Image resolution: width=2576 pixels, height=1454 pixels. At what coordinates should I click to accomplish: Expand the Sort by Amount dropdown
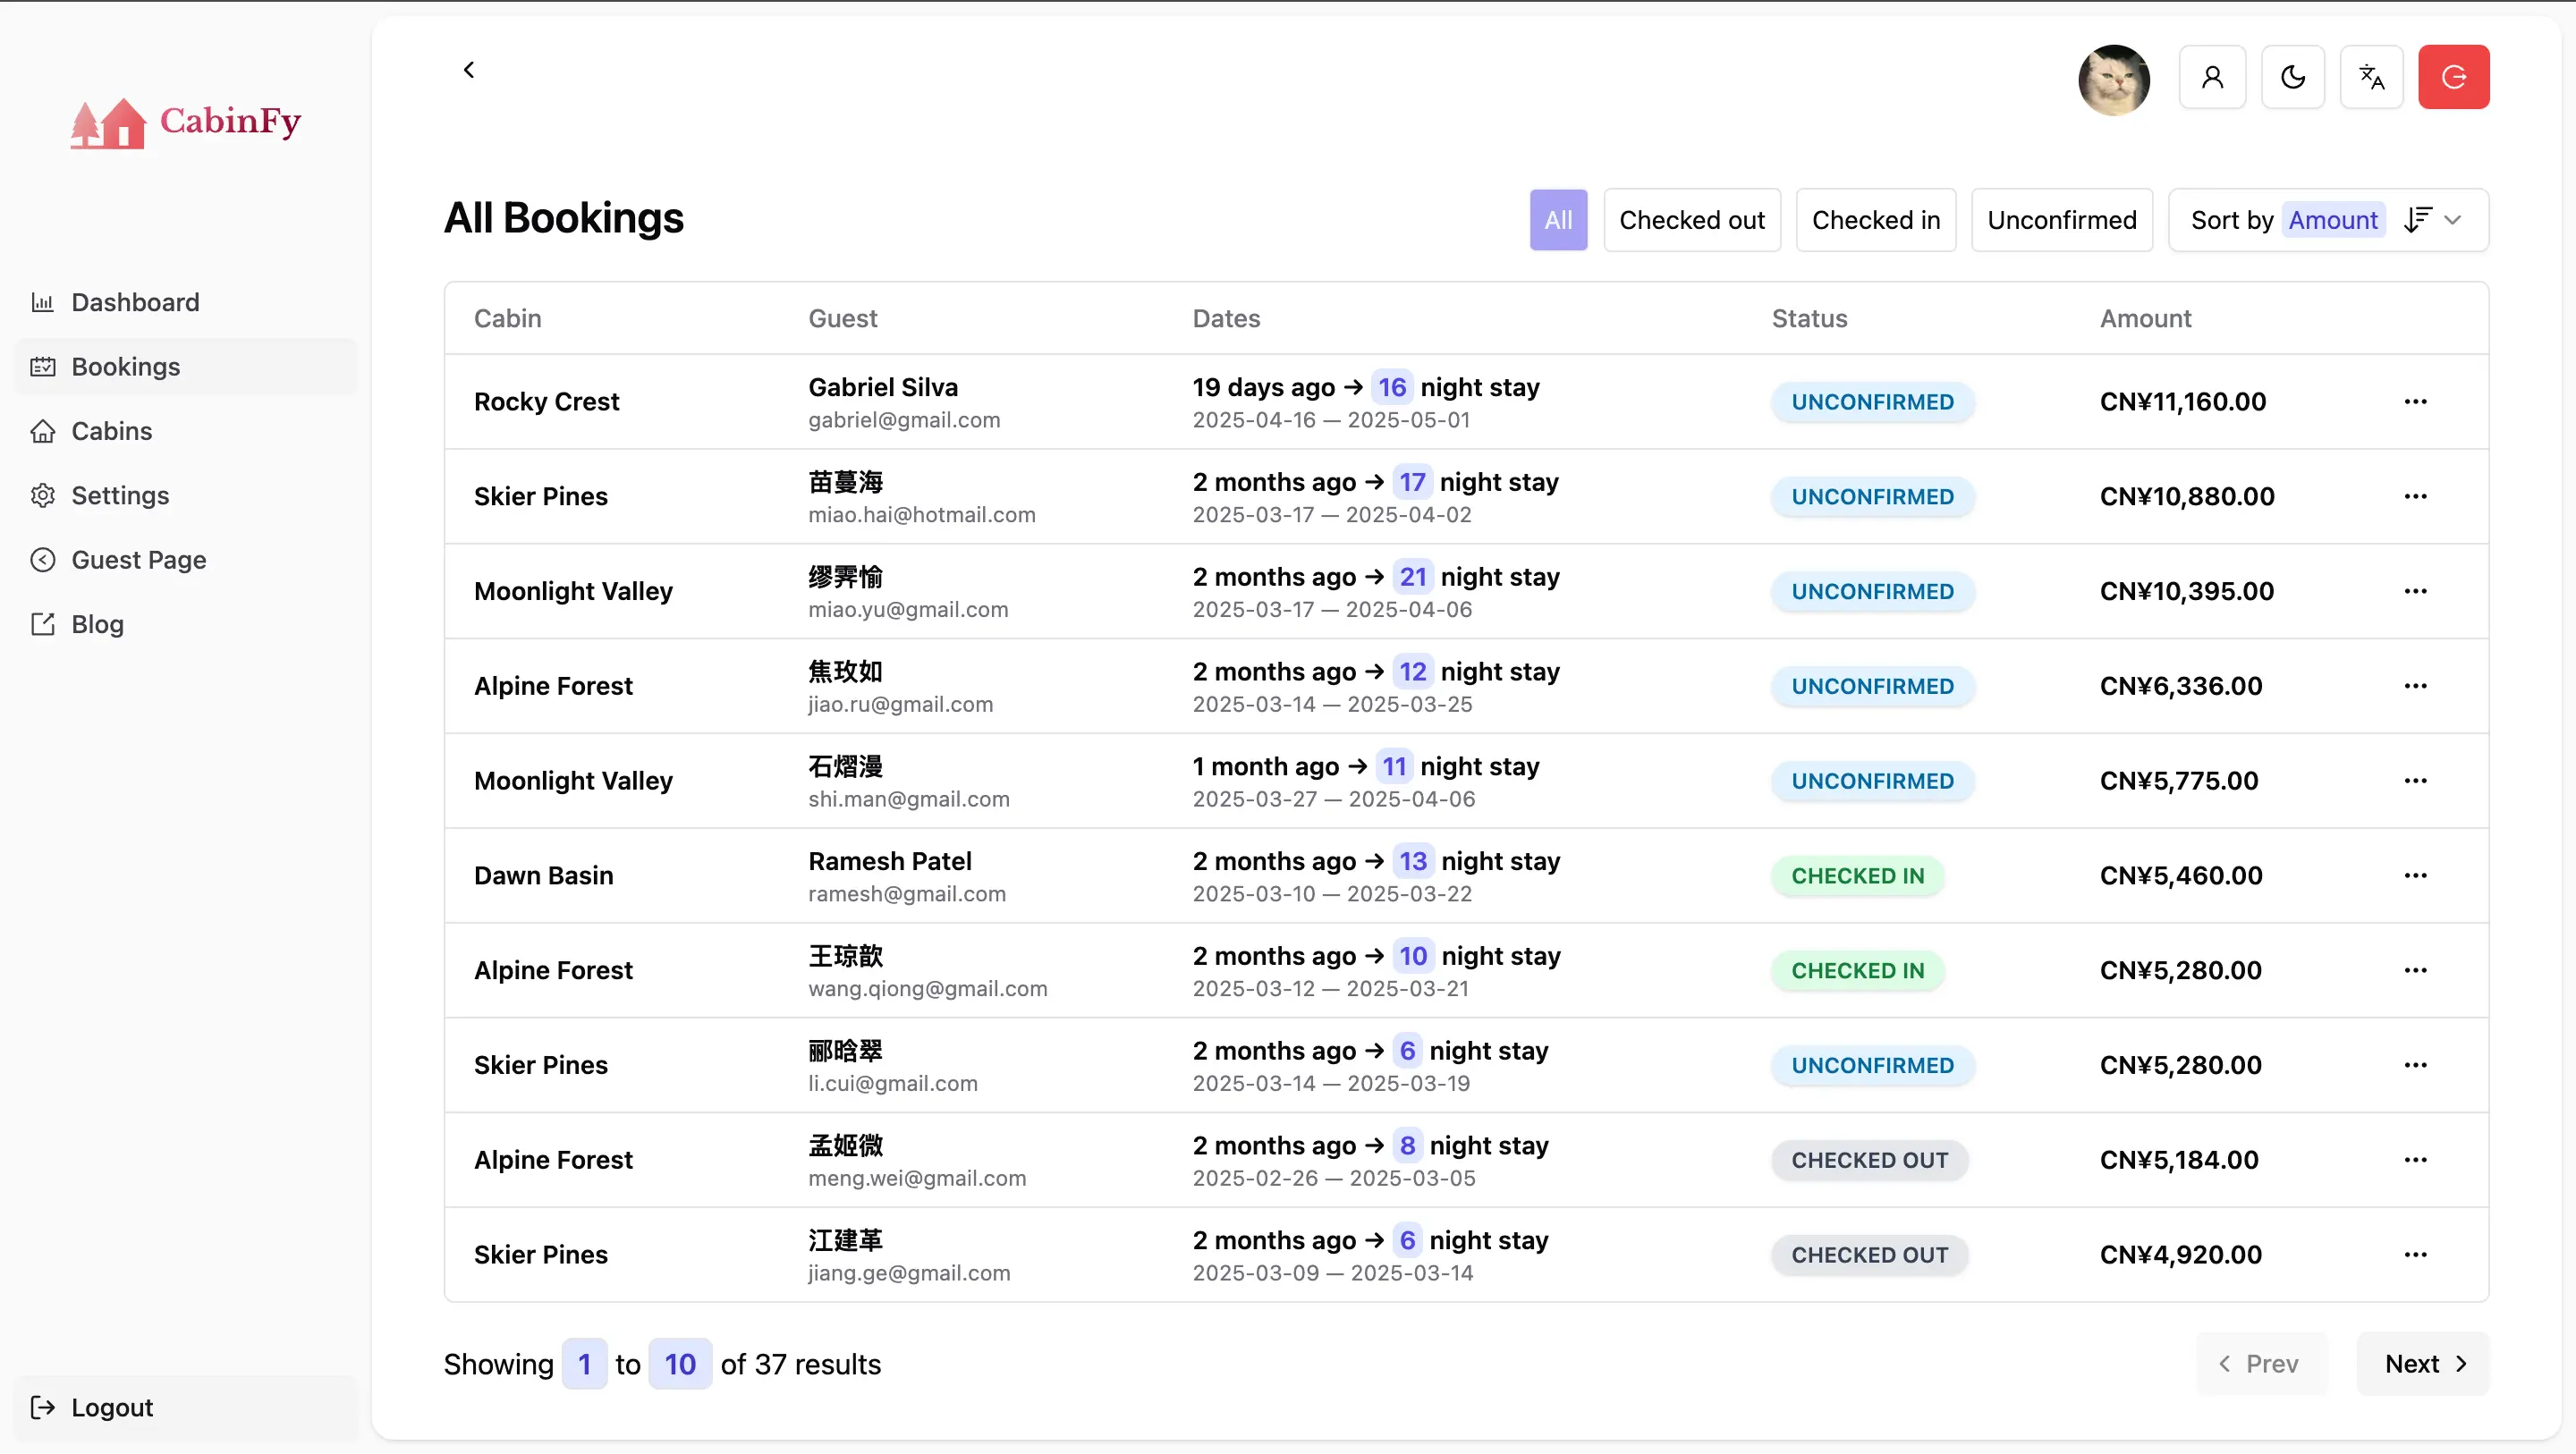[2453, 220]
